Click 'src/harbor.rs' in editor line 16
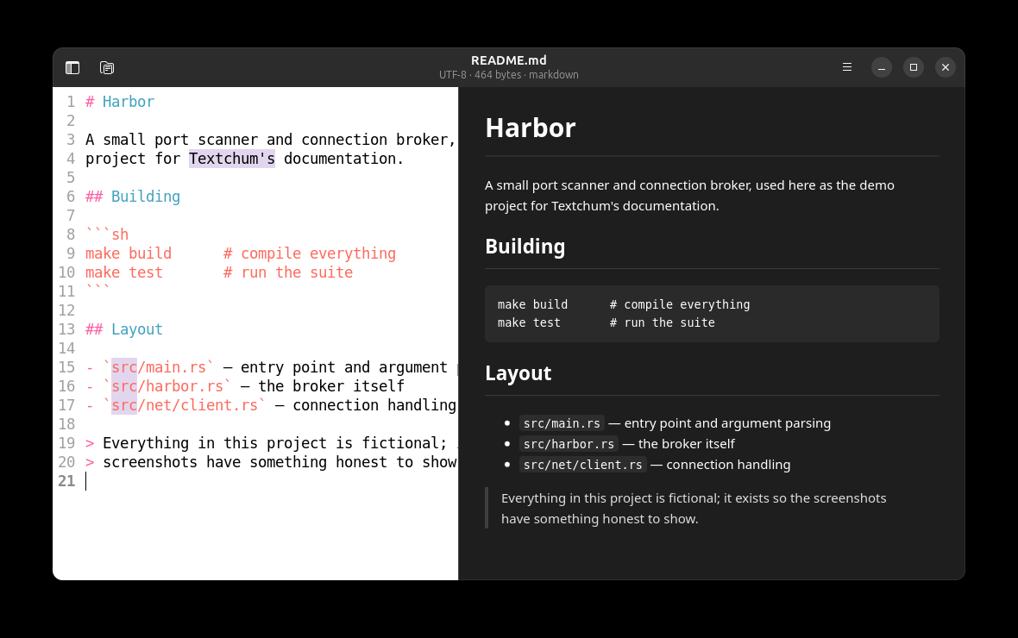This screenshot has height=638, width=1018. (167, 386)
